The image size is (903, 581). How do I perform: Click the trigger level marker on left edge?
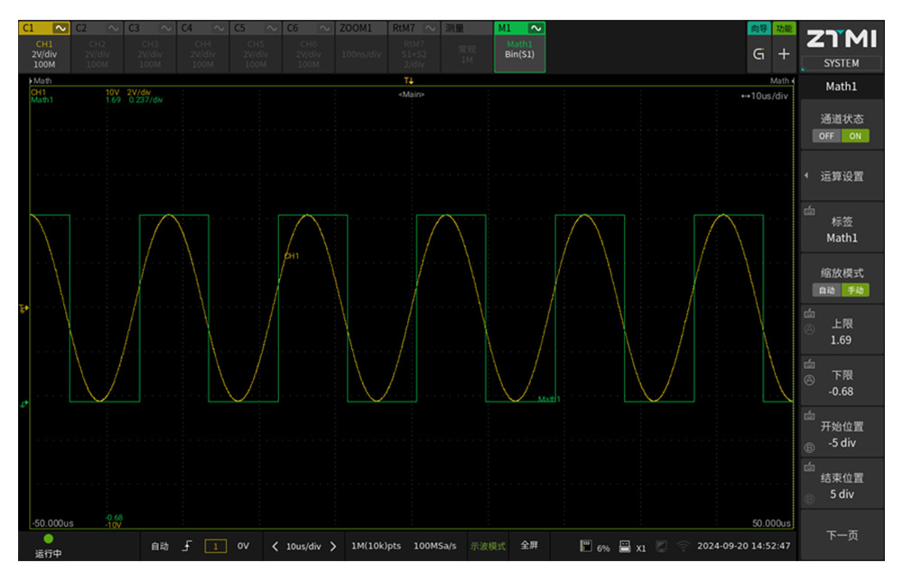pos(23,309)
